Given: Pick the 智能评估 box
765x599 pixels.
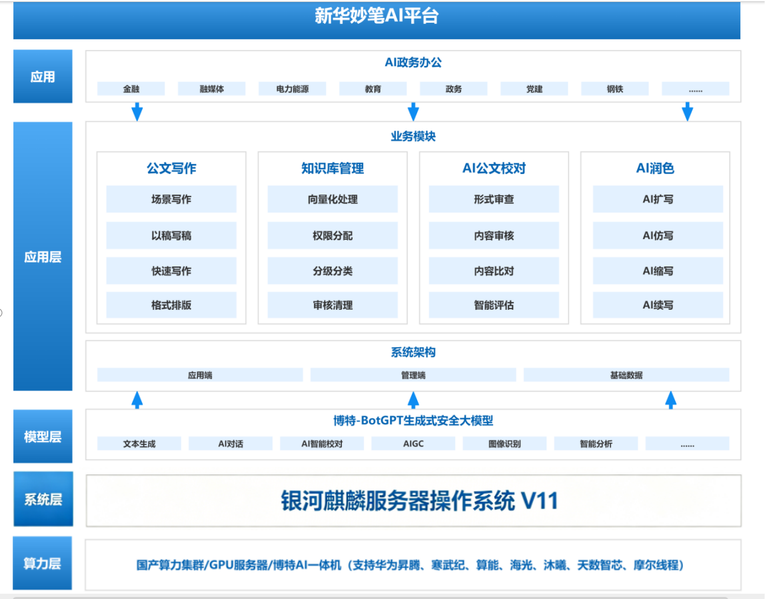Looking at the screenshot, I should 494,305.
